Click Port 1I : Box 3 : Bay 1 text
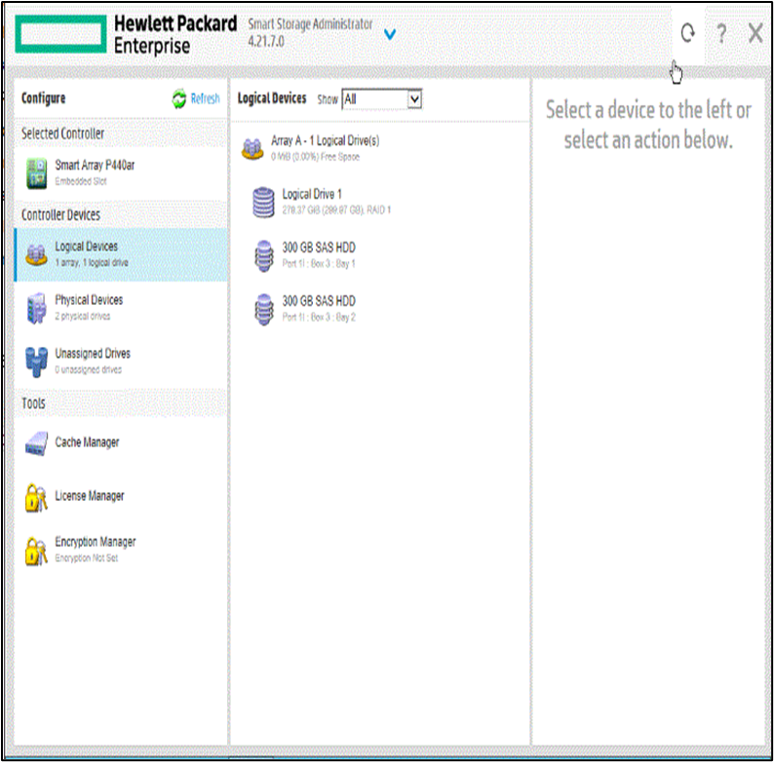The height and width of the screenshot is (762, 774). (319, 263)
